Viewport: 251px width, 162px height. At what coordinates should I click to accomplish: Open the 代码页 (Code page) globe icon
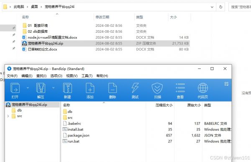point(202,91)
